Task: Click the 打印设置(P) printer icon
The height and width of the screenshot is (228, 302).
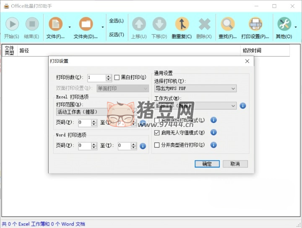Action: pyautogui.click(x=255, y=24)
